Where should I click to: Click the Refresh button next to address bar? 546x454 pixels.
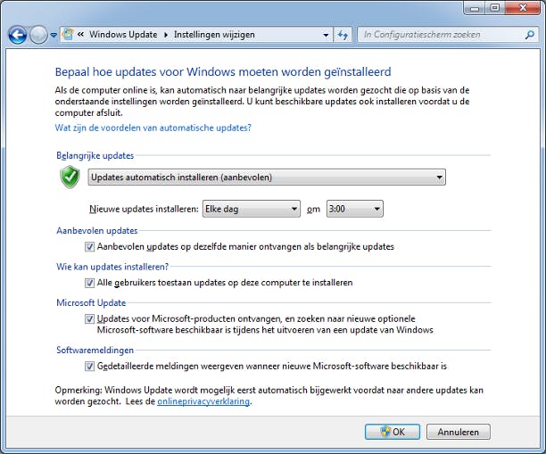pyautogui.click(x=343, y=35)
